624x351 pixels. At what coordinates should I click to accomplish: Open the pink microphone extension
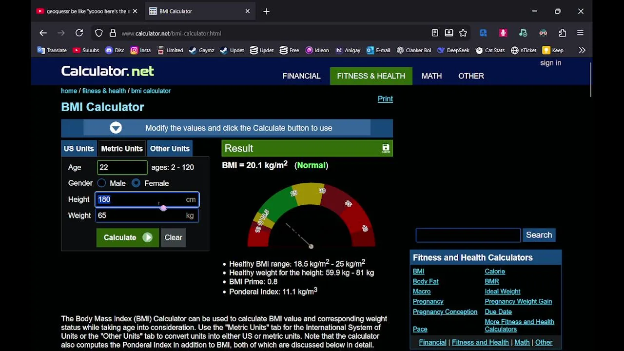[503, 33]
